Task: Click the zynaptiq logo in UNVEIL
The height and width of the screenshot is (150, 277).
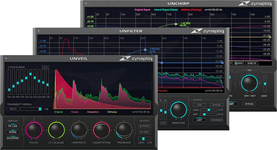Action: [136, 58]
